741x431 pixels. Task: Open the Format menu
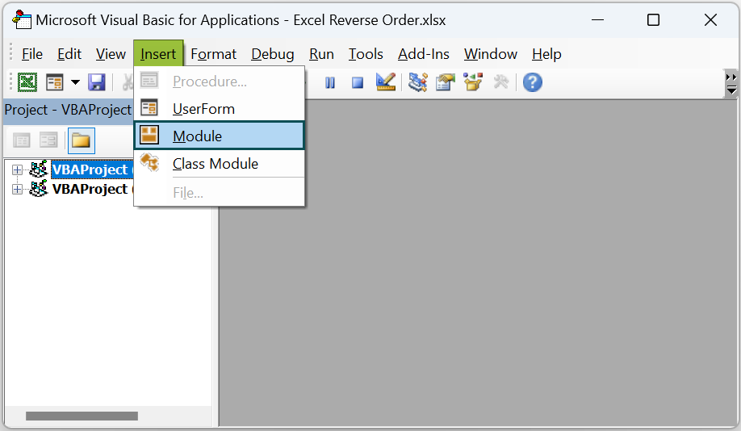click(x=214, y=54)
